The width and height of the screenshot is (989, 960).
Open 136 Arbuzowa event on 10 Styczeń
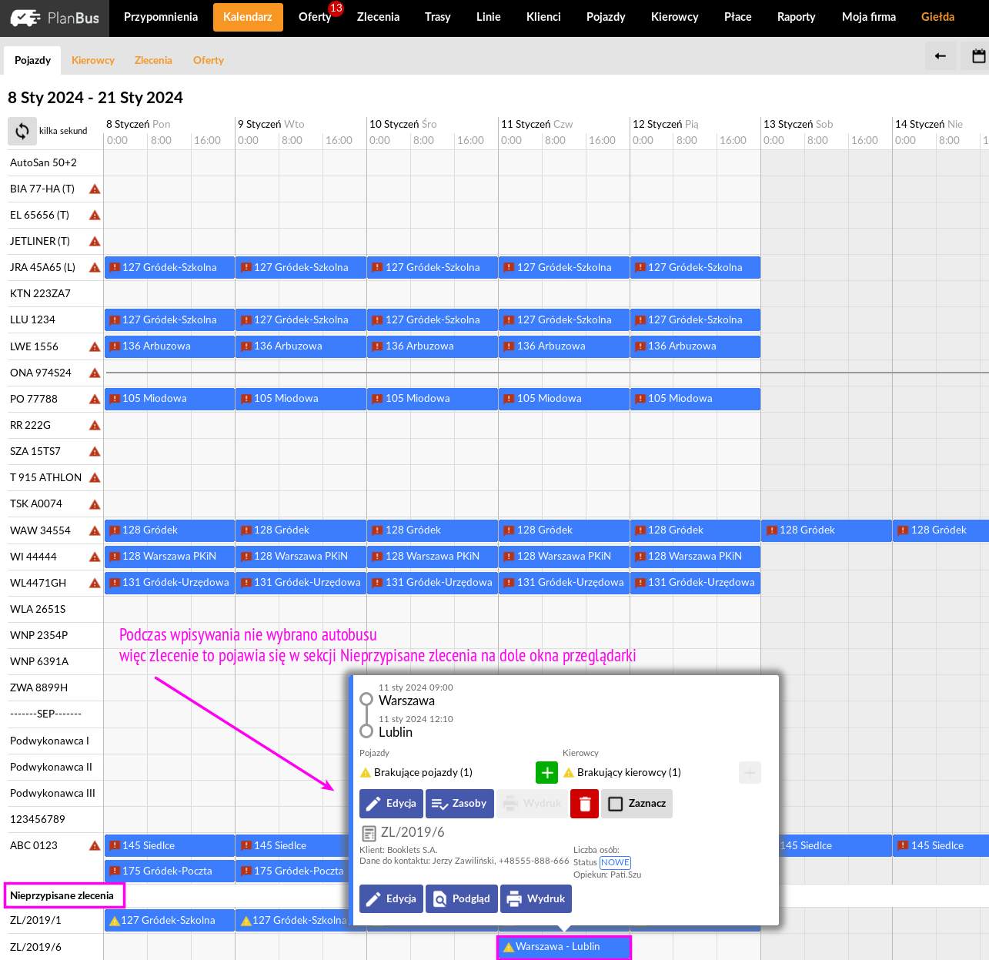433,346
